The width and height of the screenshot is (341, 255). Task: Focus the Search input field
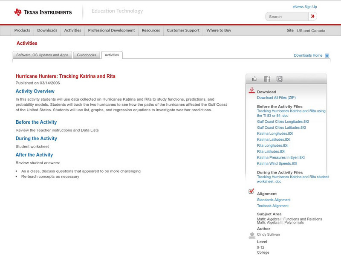287,17
